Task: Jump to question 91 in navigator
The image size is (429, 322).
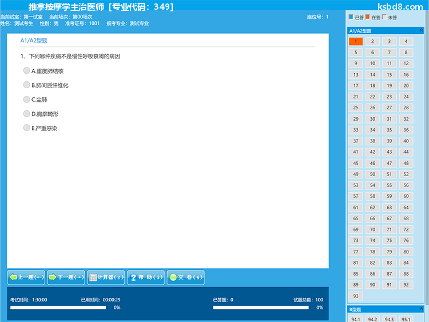Action: pyautogui.click(x=389, y=285)
